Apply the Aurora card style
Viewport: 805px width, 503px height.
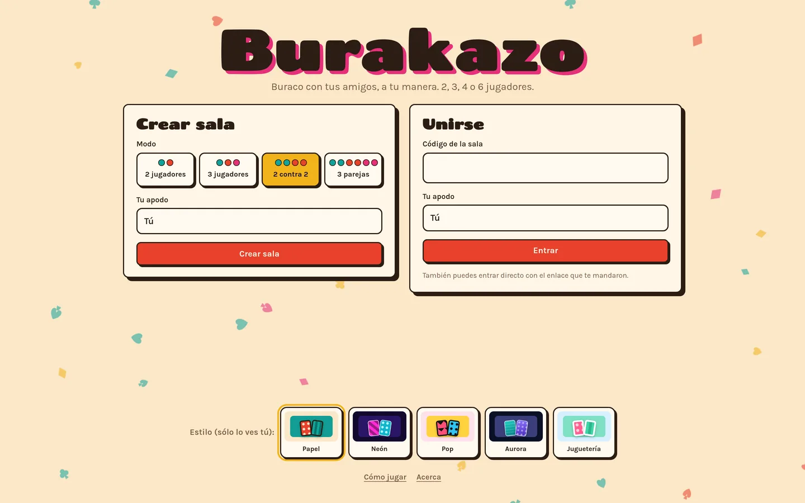tap(516, 433)
